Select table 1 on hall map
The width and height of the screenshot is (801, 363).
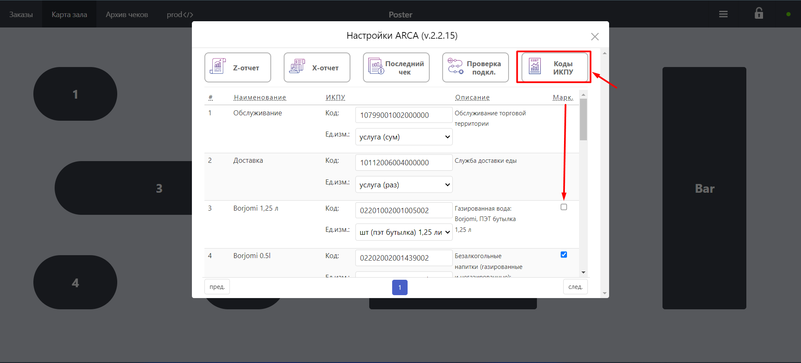point(75,94)
